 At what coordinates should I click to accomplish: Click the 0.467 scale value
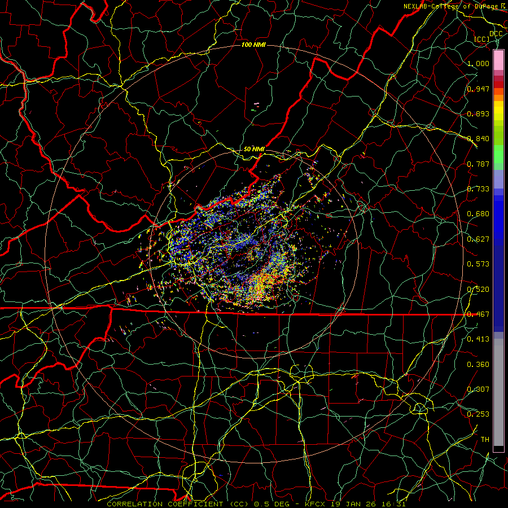[x=478, y=314]
